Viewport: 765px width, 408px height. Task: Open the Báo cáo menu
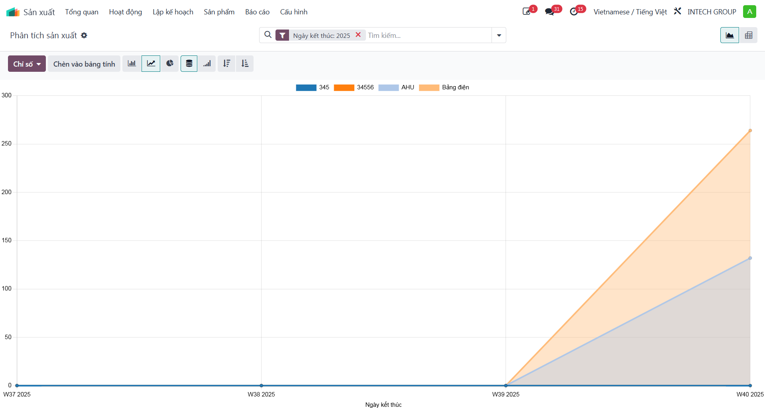tap(257, 12)
